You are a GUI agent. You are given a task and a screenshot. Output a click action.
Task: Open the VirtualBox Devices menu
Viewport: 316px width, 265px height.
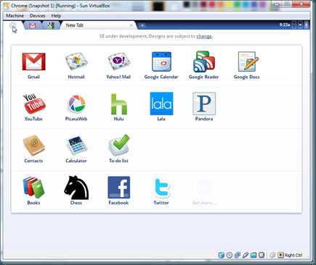(38, 16)
